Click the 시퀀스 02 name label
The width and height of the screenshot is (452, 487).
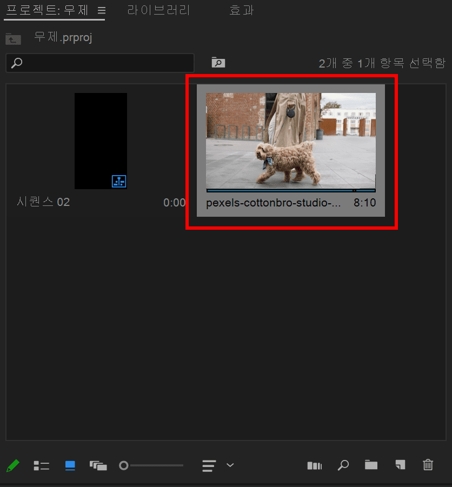[x=43, y=202]
